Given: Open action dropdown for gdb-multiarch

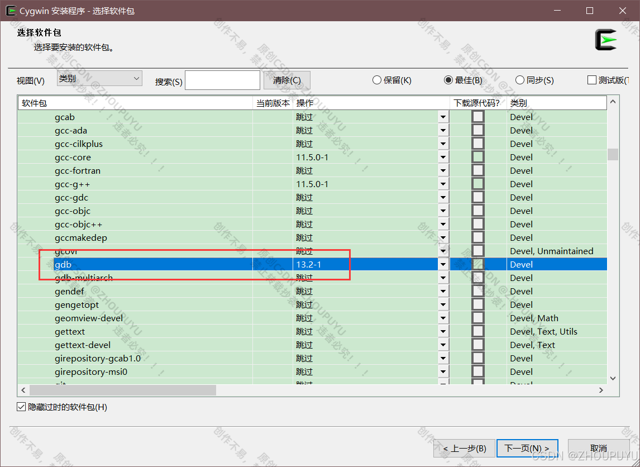Looking at the screenshot, I should pos(443,278).
